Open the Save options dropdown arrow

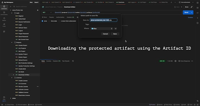(x=181, y=7)
